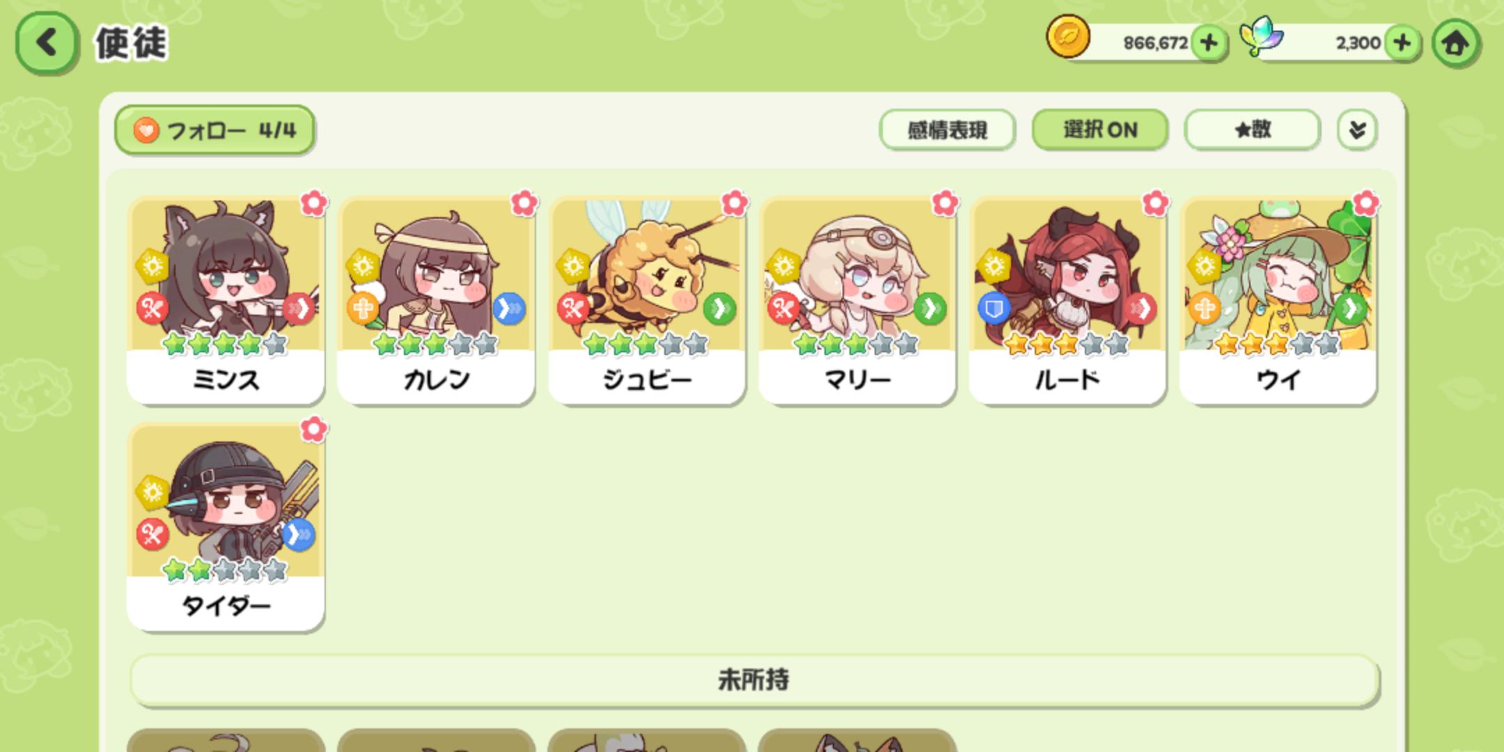Collapse the 未所持 section bar
This screenshot has width=1504, height=752.
tap(754, 680)
